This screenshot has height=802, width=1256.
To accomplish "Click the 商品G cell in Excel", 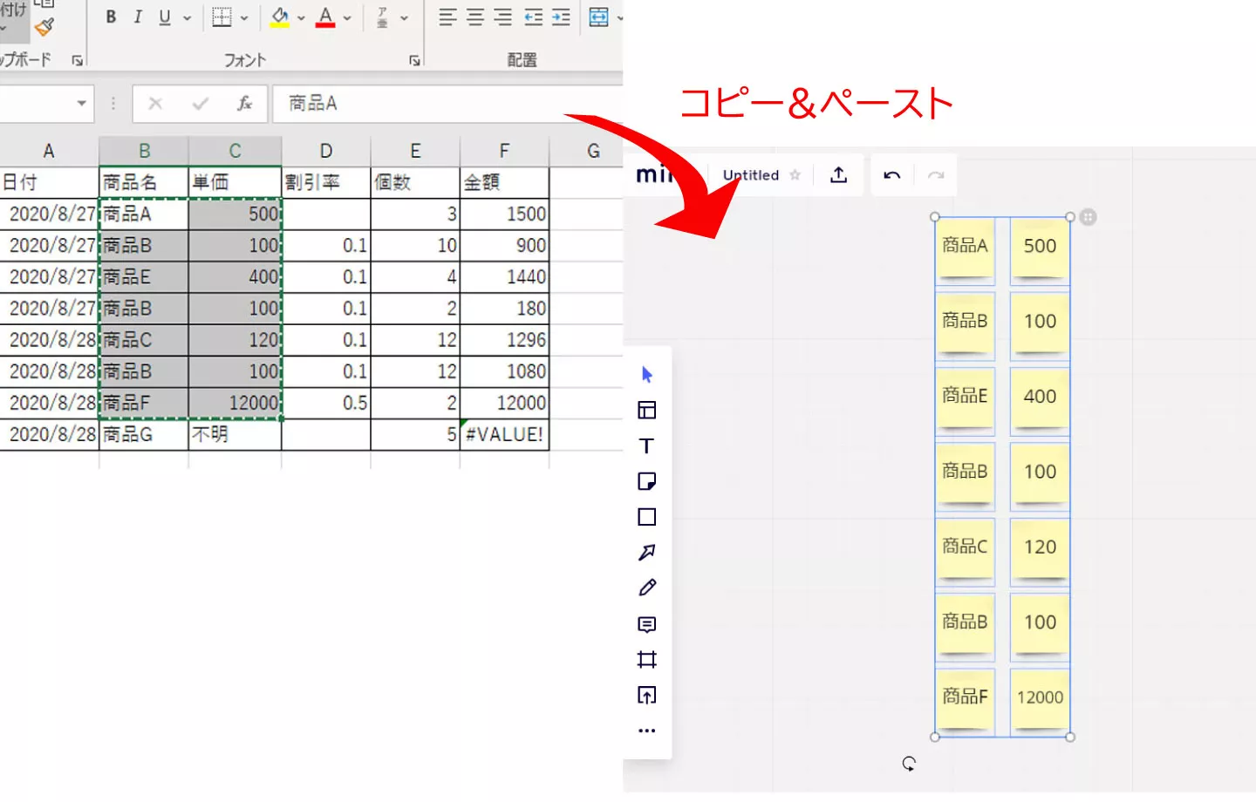I will tap(144, 434).
